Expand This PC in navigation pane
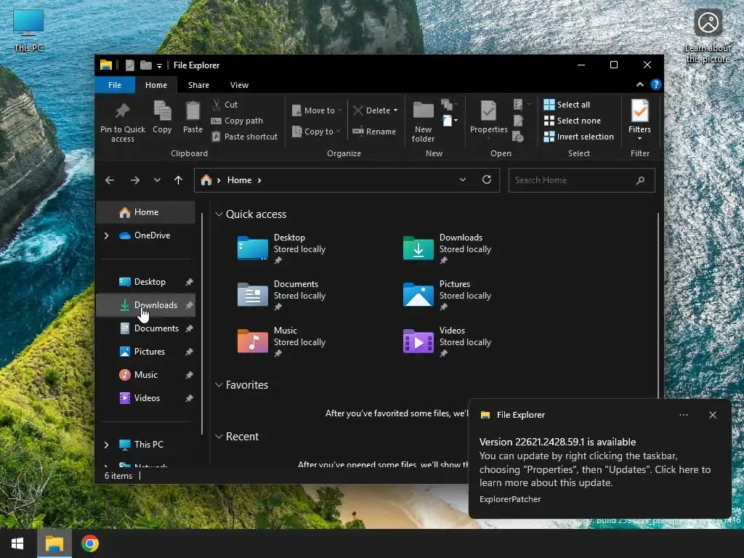The height and width of the screenshot is (558, 744). (x=106, y=445)
